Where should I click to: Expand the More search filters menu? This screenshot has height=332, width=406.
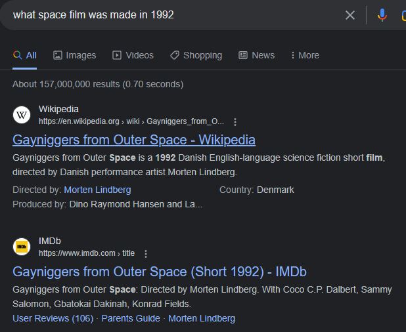click(x=305, y=55)
